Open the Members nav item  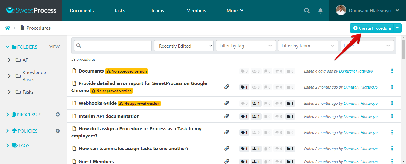tap(196, 10)
